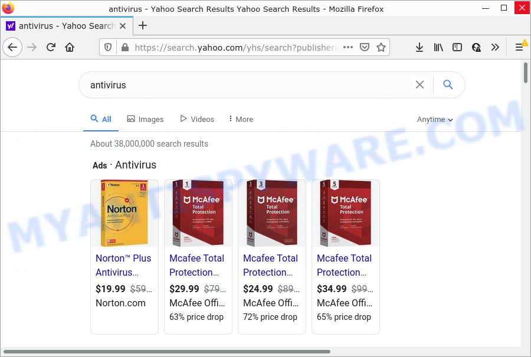The image size is (531, 357).
Task: View site security padlock info
Action: tap(125, 47)
